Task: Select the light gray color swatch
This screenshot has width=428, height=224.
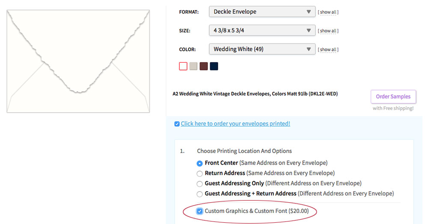Action: (193, 66)
